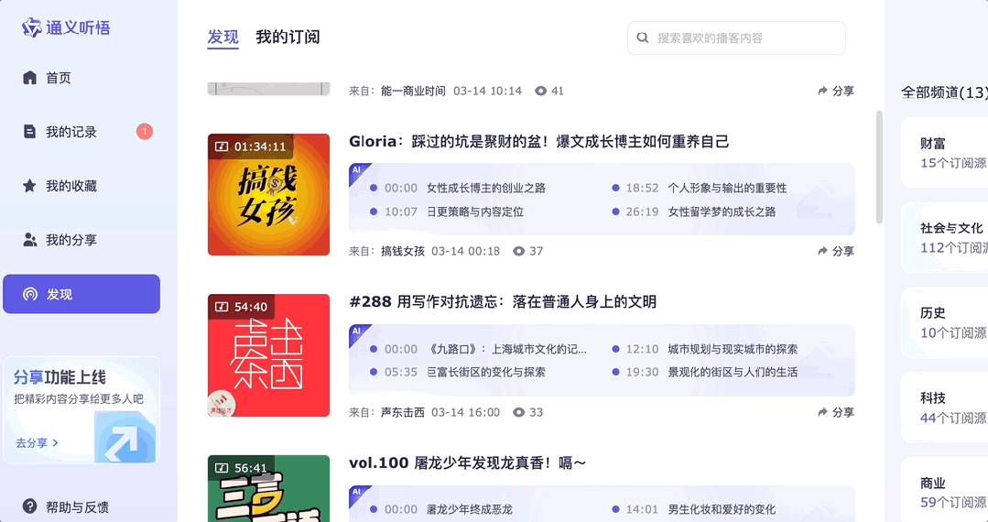
Task: Select the 科技 channel card
Action: coord(945,408)
